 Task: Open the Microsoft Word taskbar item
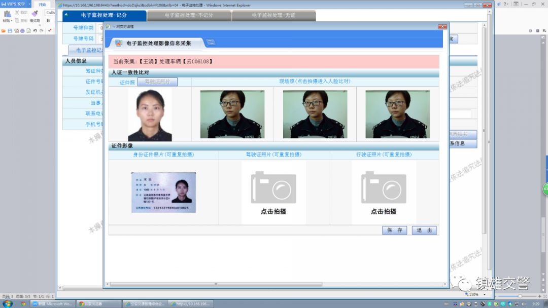(52, 304)
